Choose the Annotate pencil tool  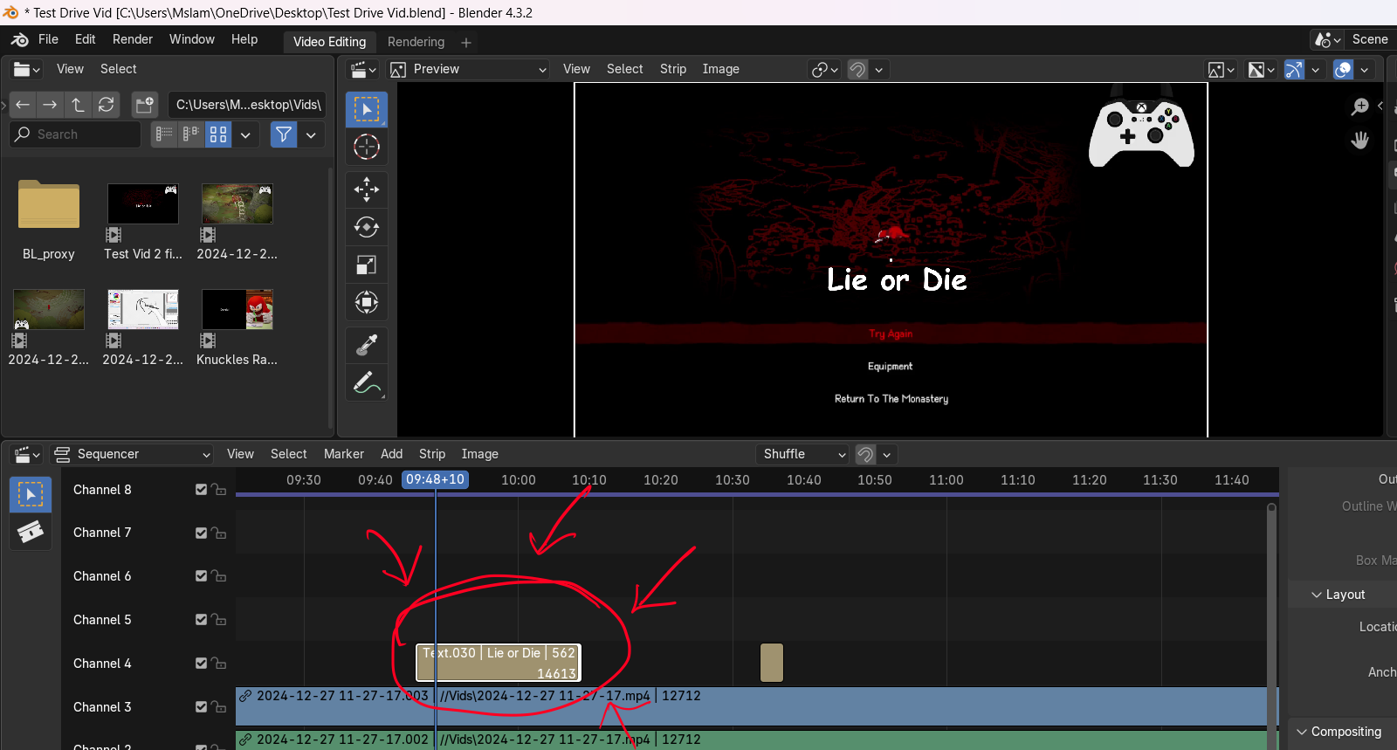tap(367, 382)
